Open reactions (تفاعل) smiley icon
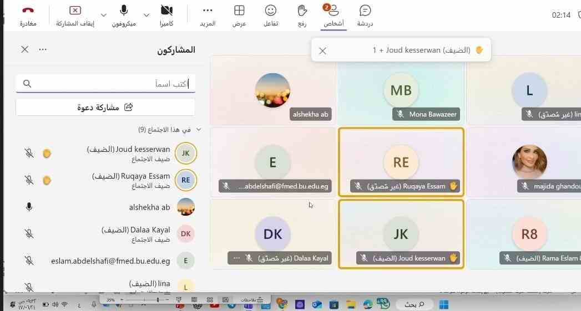The width and height of the screenshot is (581, 311). [x=270, y=11]
